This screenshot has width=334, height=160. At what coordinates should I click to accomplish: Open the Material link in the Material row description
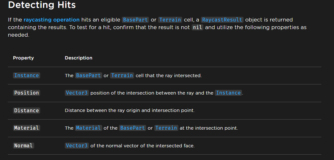tap(88, 128)
